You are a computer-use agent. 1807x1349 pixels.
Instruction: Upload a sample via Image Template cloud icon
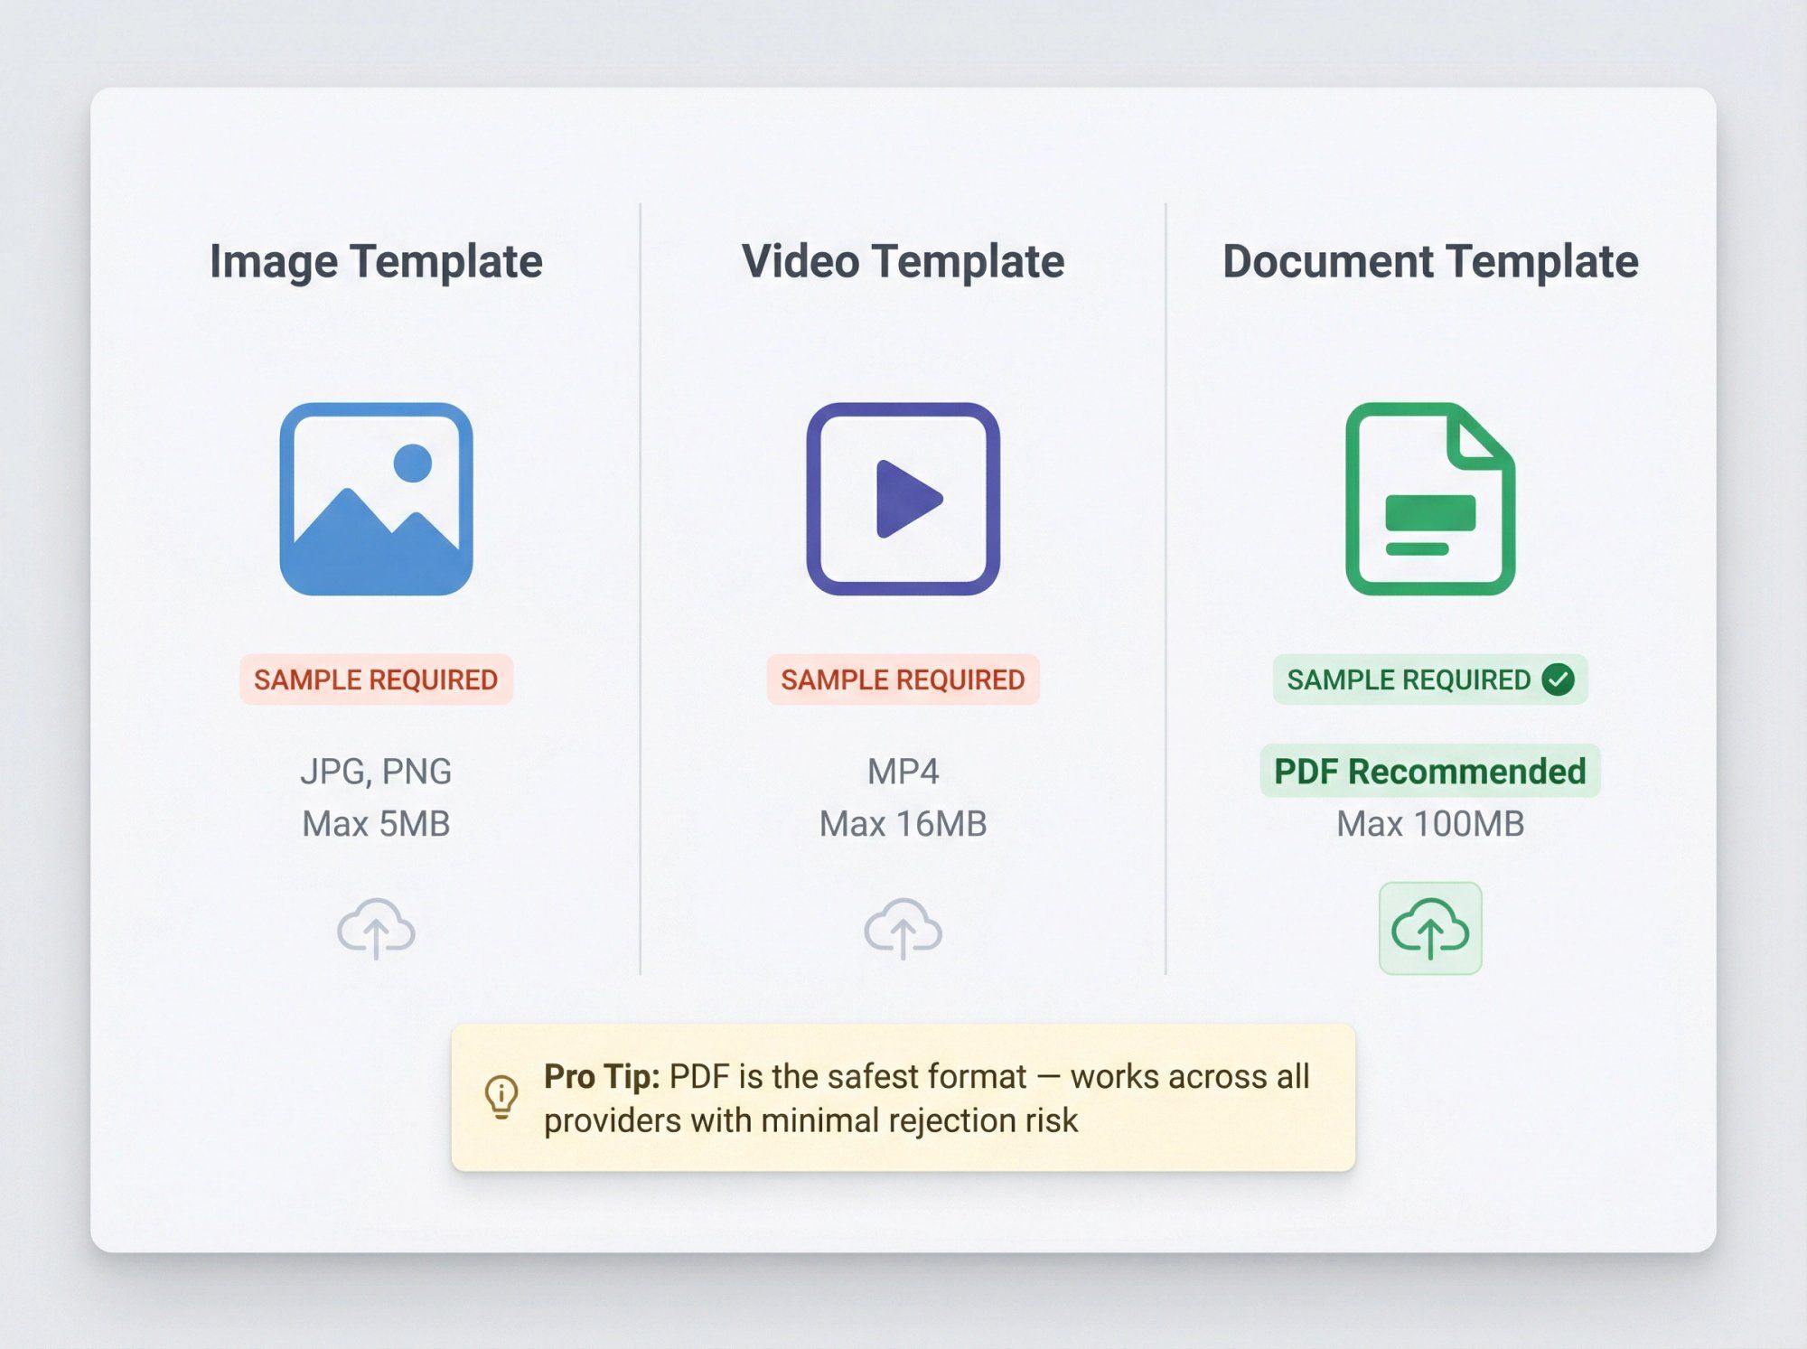pyautogui.click(x=376, y=928)
